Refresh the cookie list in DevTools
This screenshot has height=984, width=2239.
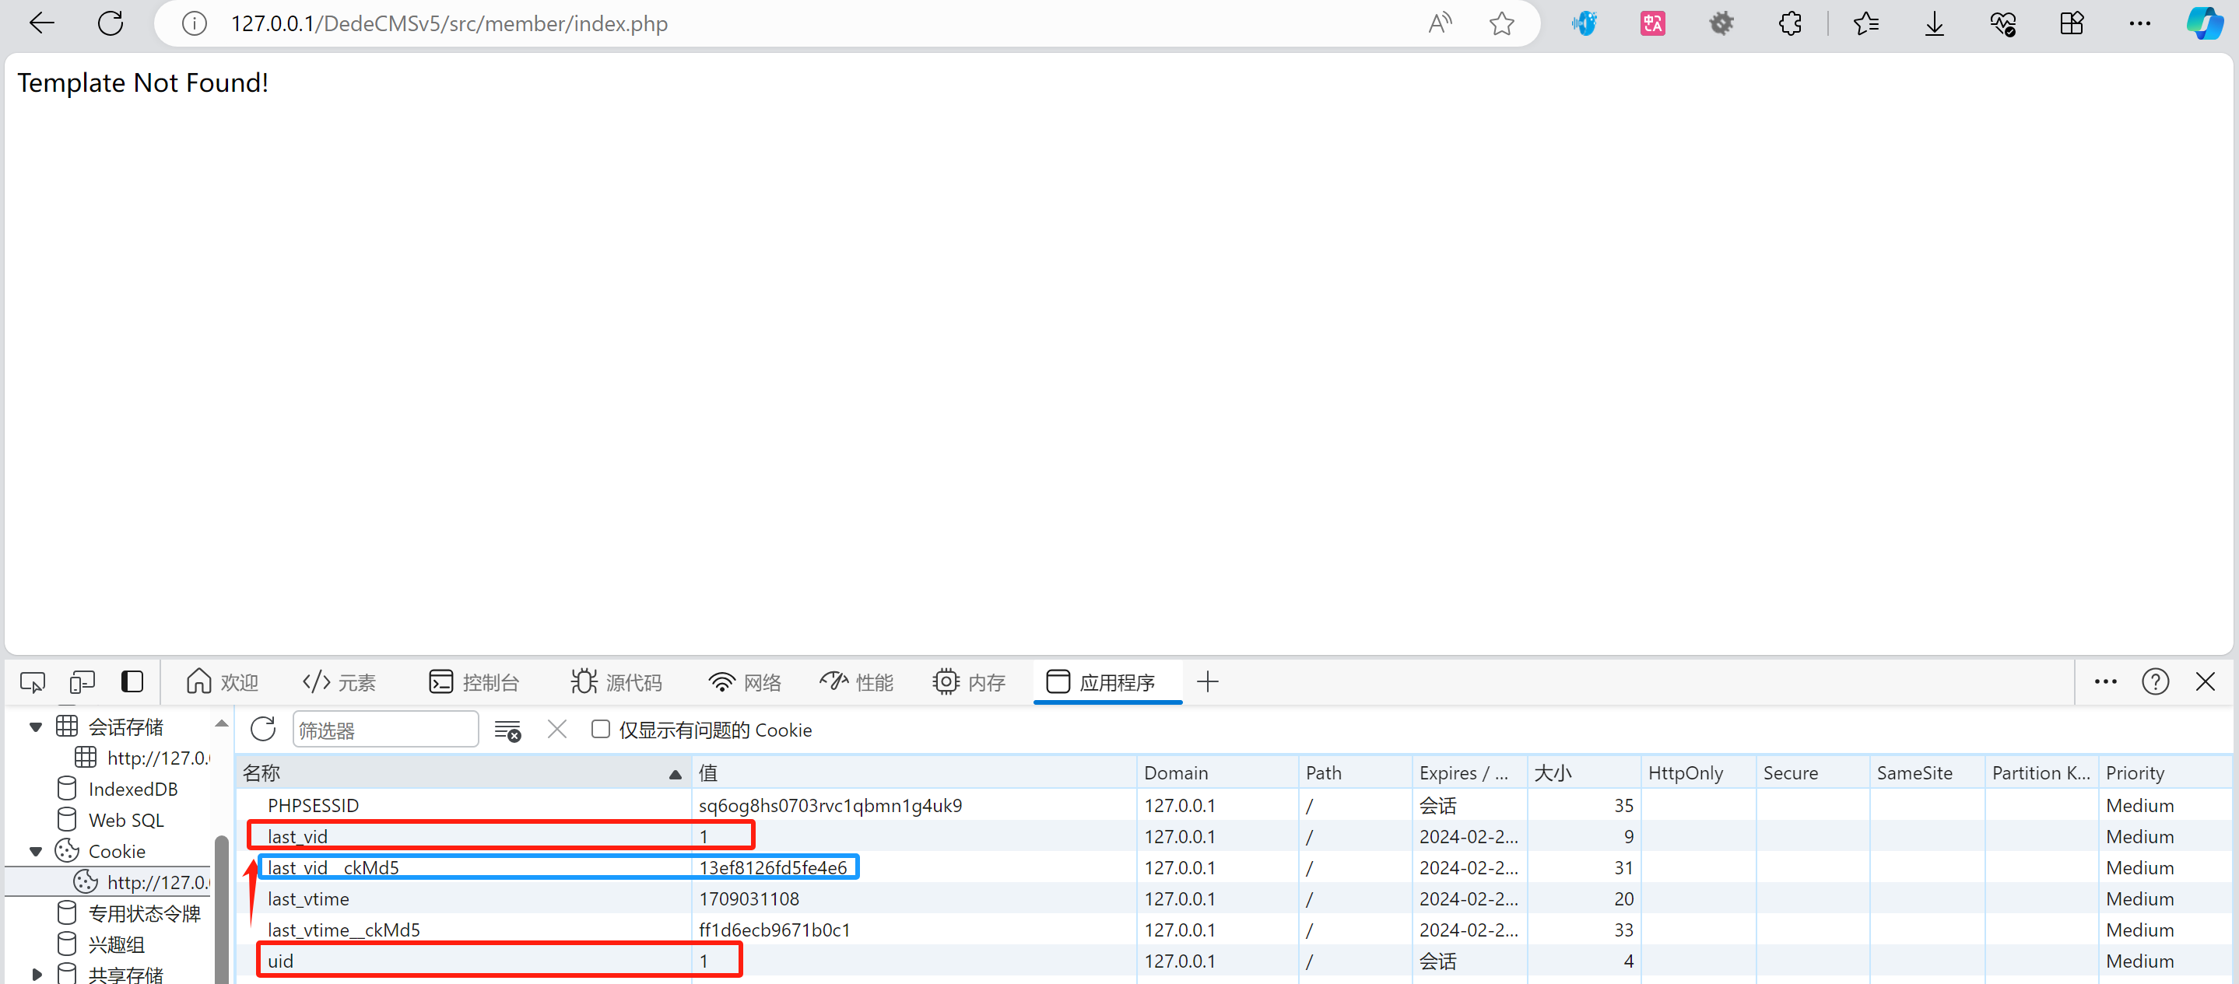point(262,730)
